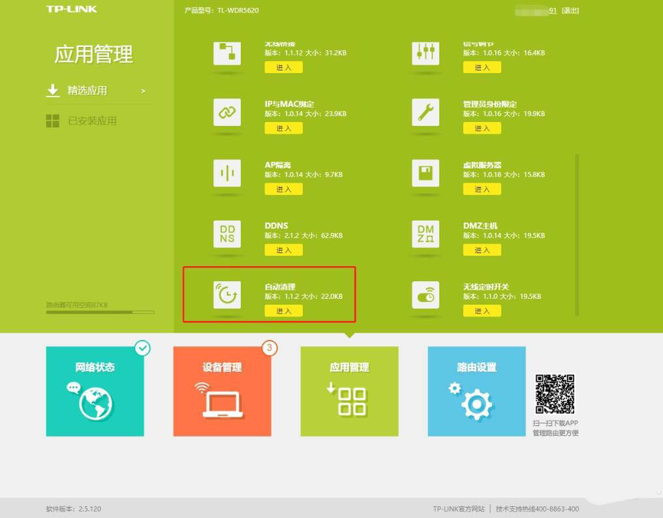Click the 虚拟服务器 app icon
The width and height of the screenshot is (663, 518).
click(x=425, y=174)
